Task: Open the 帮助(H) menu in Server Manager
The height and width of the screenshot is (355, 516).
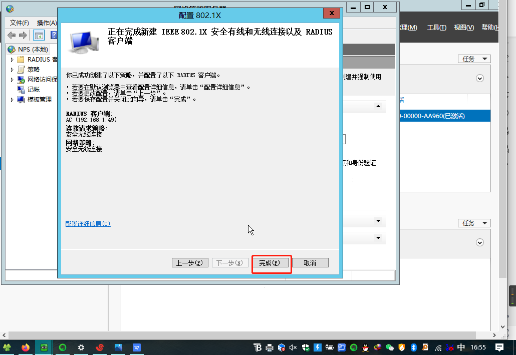Action: 490,28
